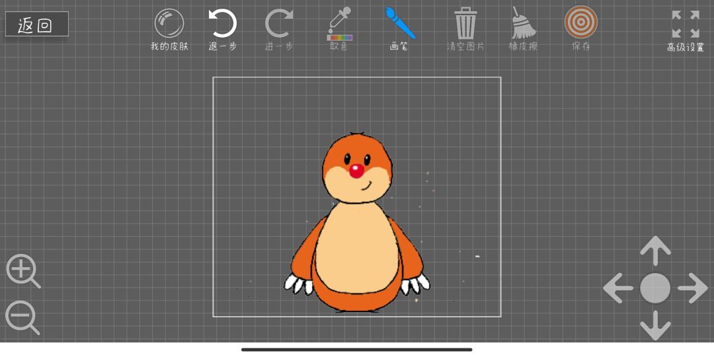This screenshot has width=714, height=357.
Task: Zoom in with the plus magnifier
Action: click(23, 272)
